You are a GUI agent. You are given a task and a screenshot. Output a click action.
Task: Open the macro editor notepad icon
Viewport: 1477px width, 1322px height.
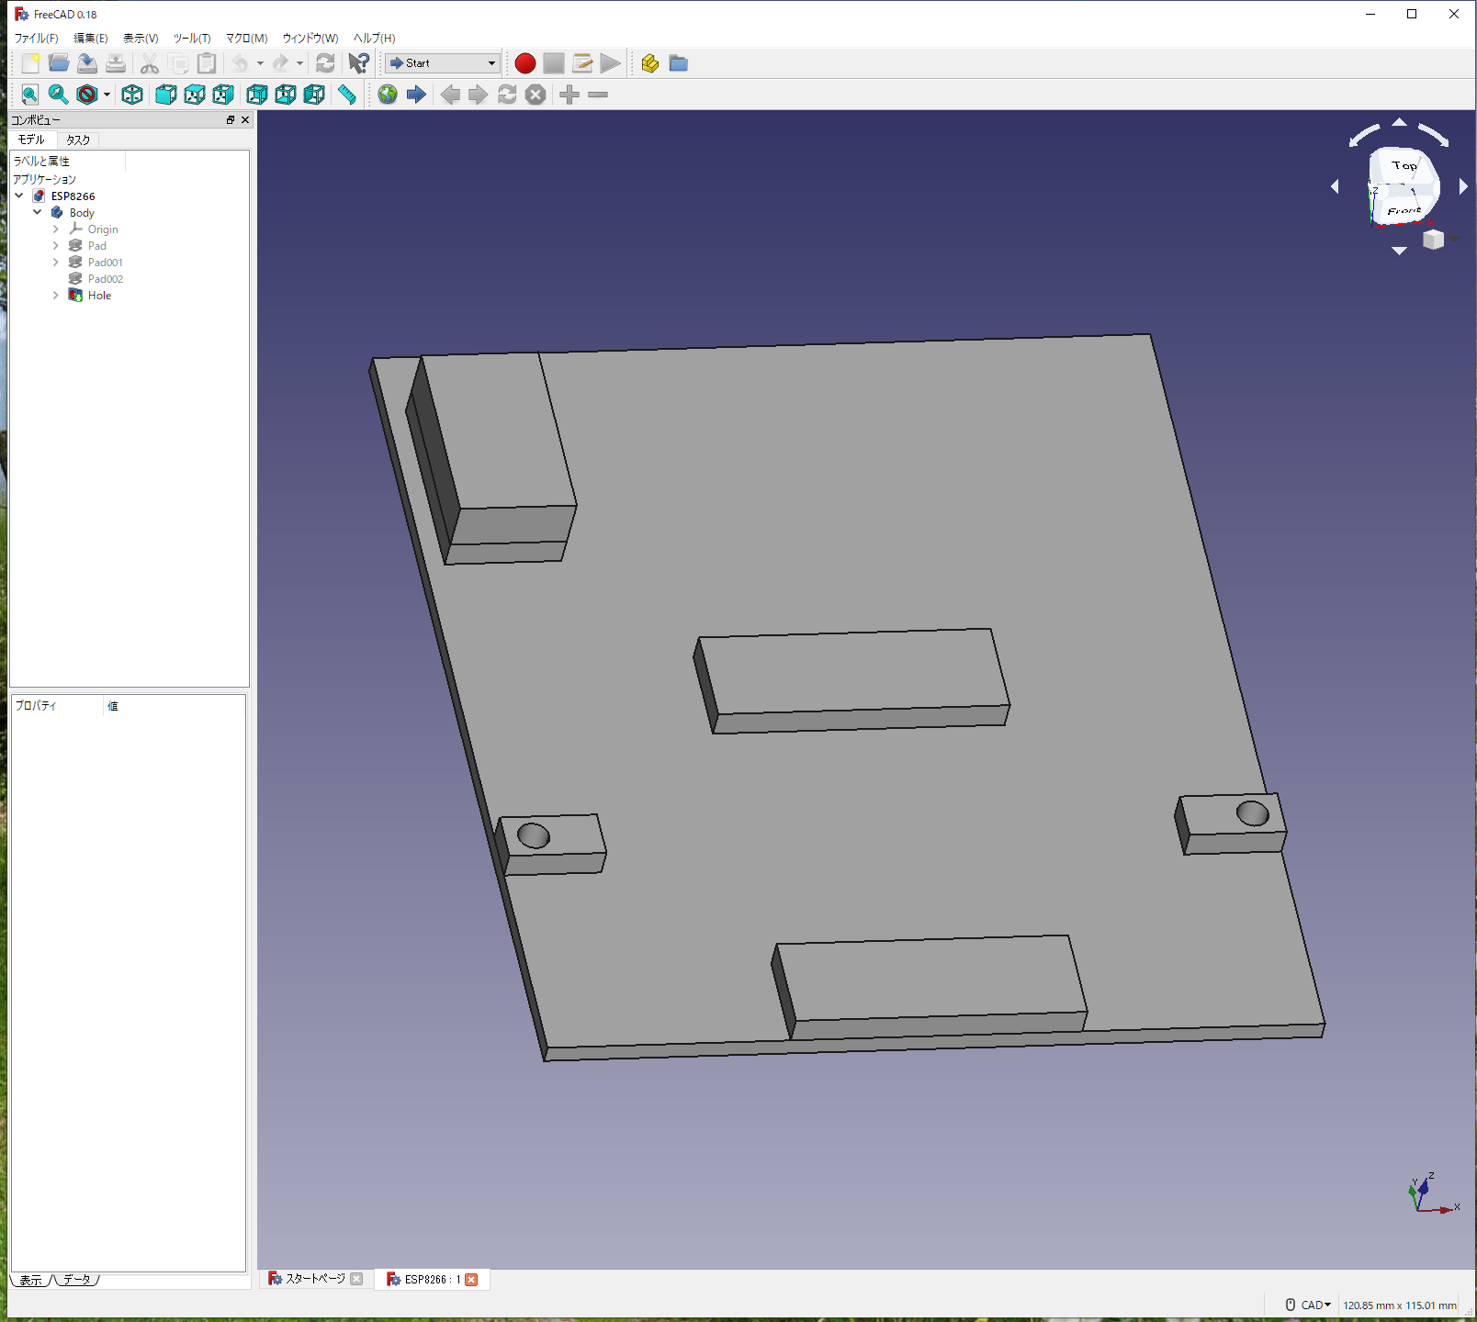pos(582,63)
